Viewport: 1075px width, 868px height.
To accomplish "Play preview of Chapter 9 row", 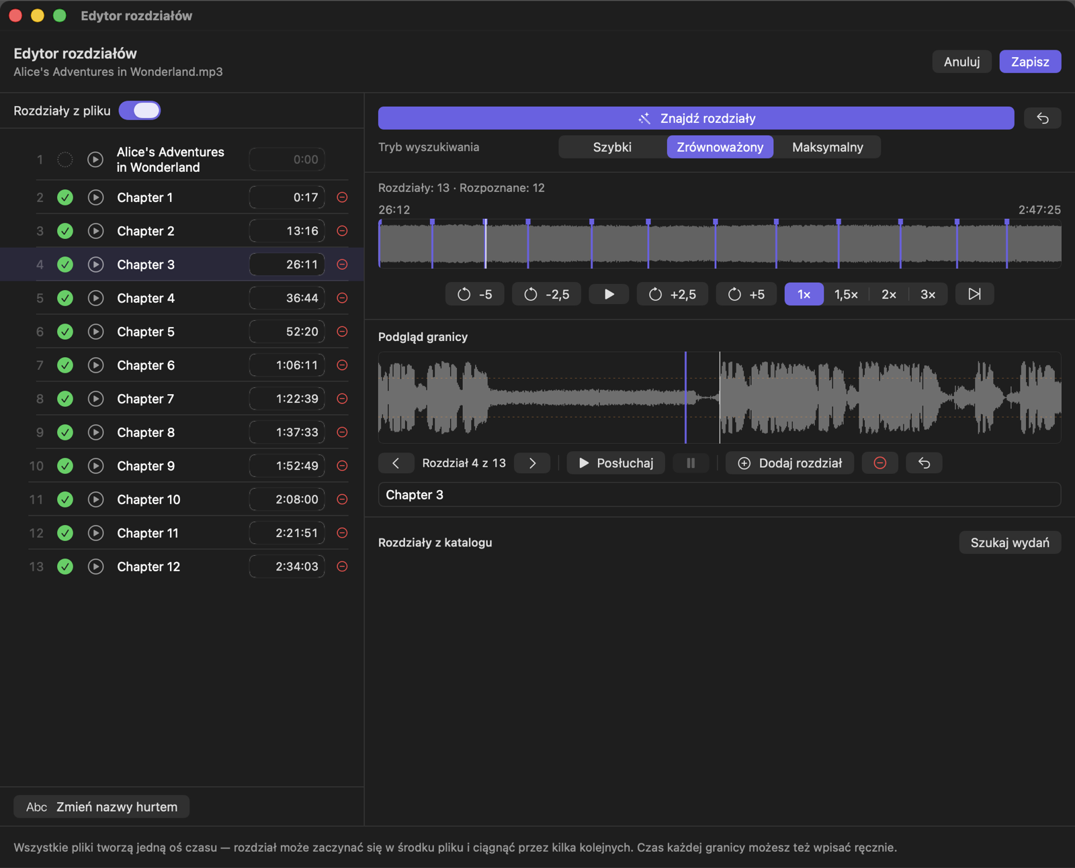I will tap(96, 466).
